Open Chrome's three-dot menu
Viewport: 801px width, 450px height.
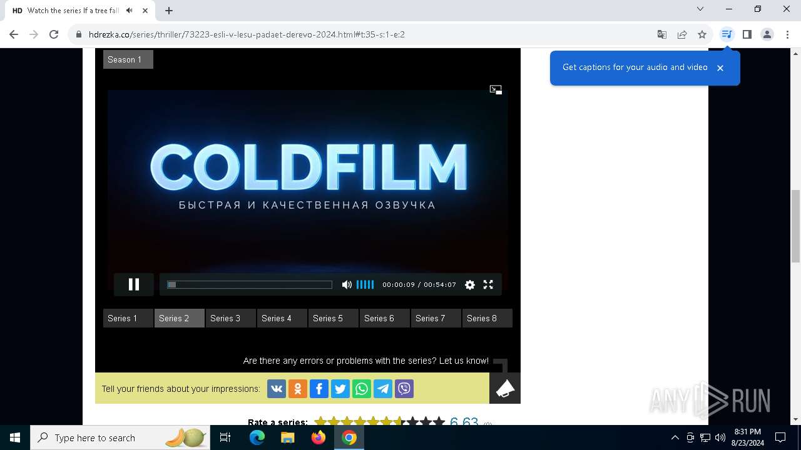(x=787, y=34)
